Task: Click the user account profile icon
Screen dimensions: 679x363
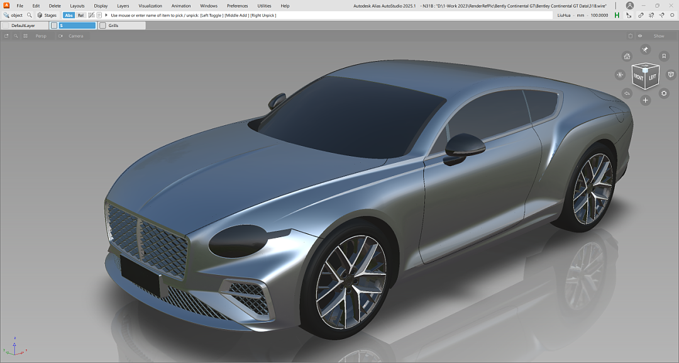Action: click(630, 6)
